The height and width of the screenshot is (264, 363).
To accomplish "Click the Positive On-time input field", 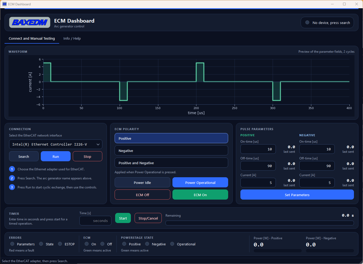I will coord(258,149).
